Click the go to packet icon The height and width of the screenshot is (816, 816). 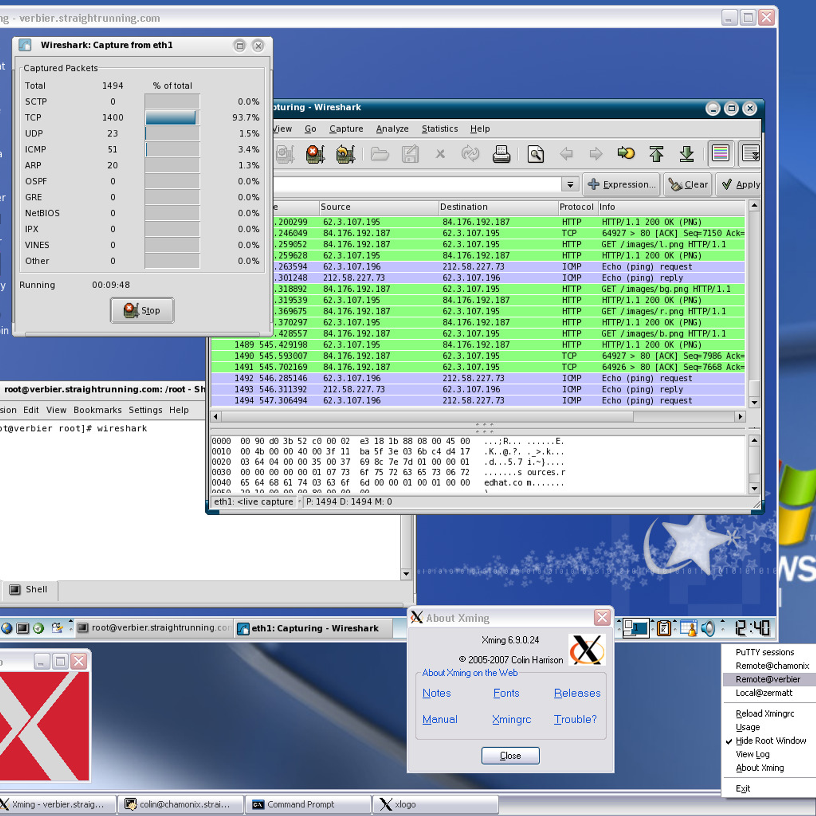click(626, 153)
